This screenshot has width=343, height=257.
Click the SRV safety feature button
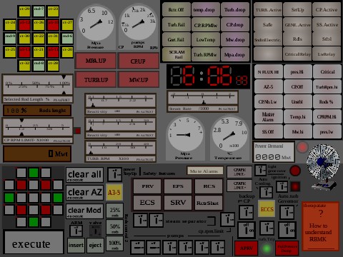coord(178,203)
